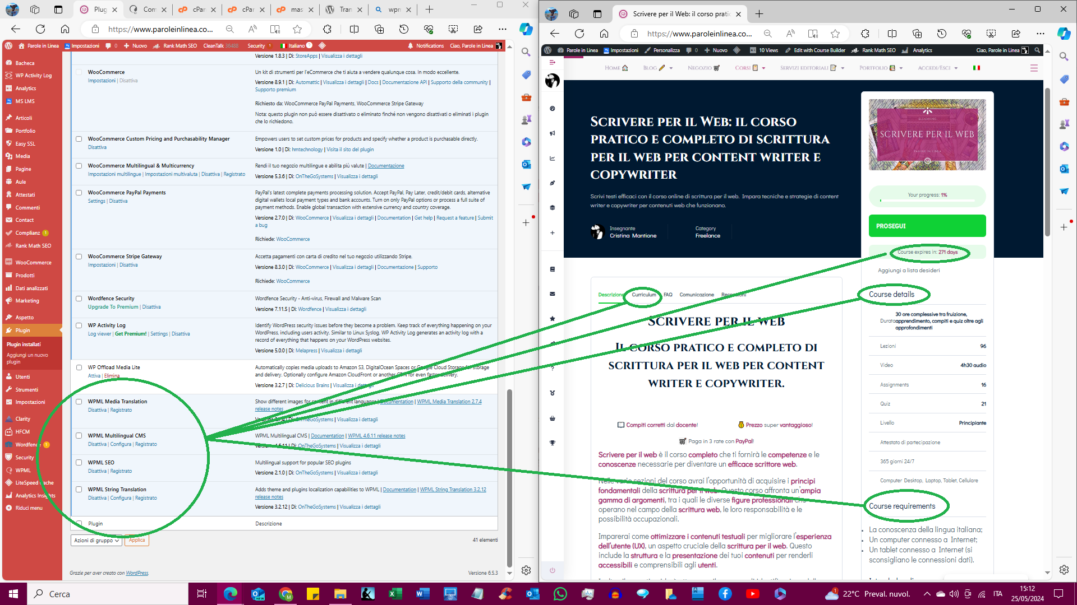Click the course thumbnail image
The width and height of the screenshot is (1077, 605).
(x=927, y=135)
